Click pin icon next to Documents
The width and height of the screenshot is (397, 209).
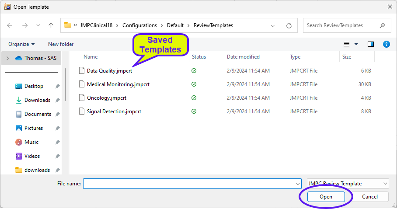click(57, 114)
